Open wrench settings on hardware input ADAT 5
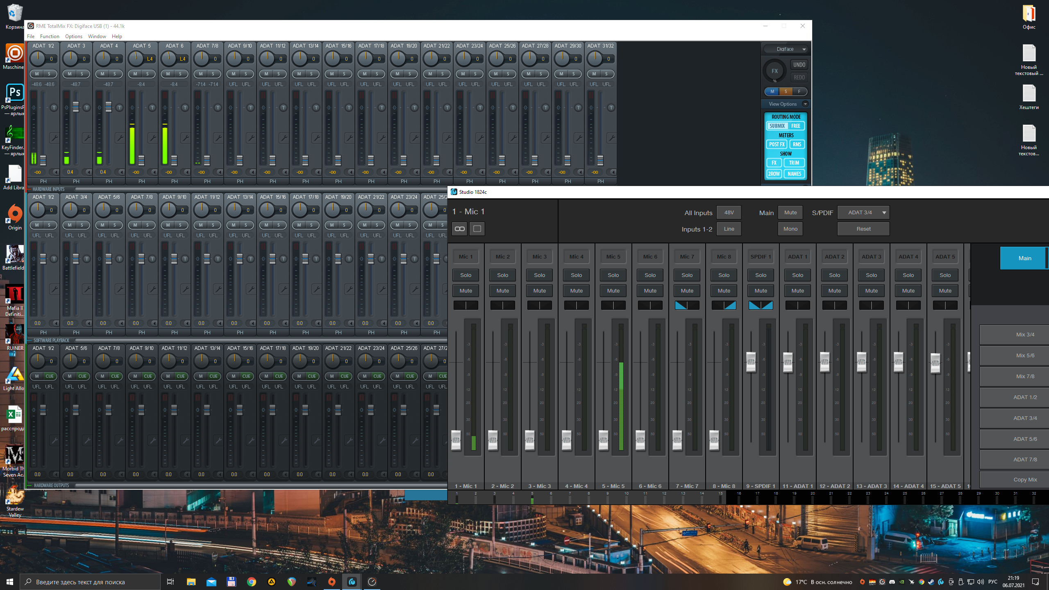The height and width of the screenshot is (590, 1049). coord(152,138)
